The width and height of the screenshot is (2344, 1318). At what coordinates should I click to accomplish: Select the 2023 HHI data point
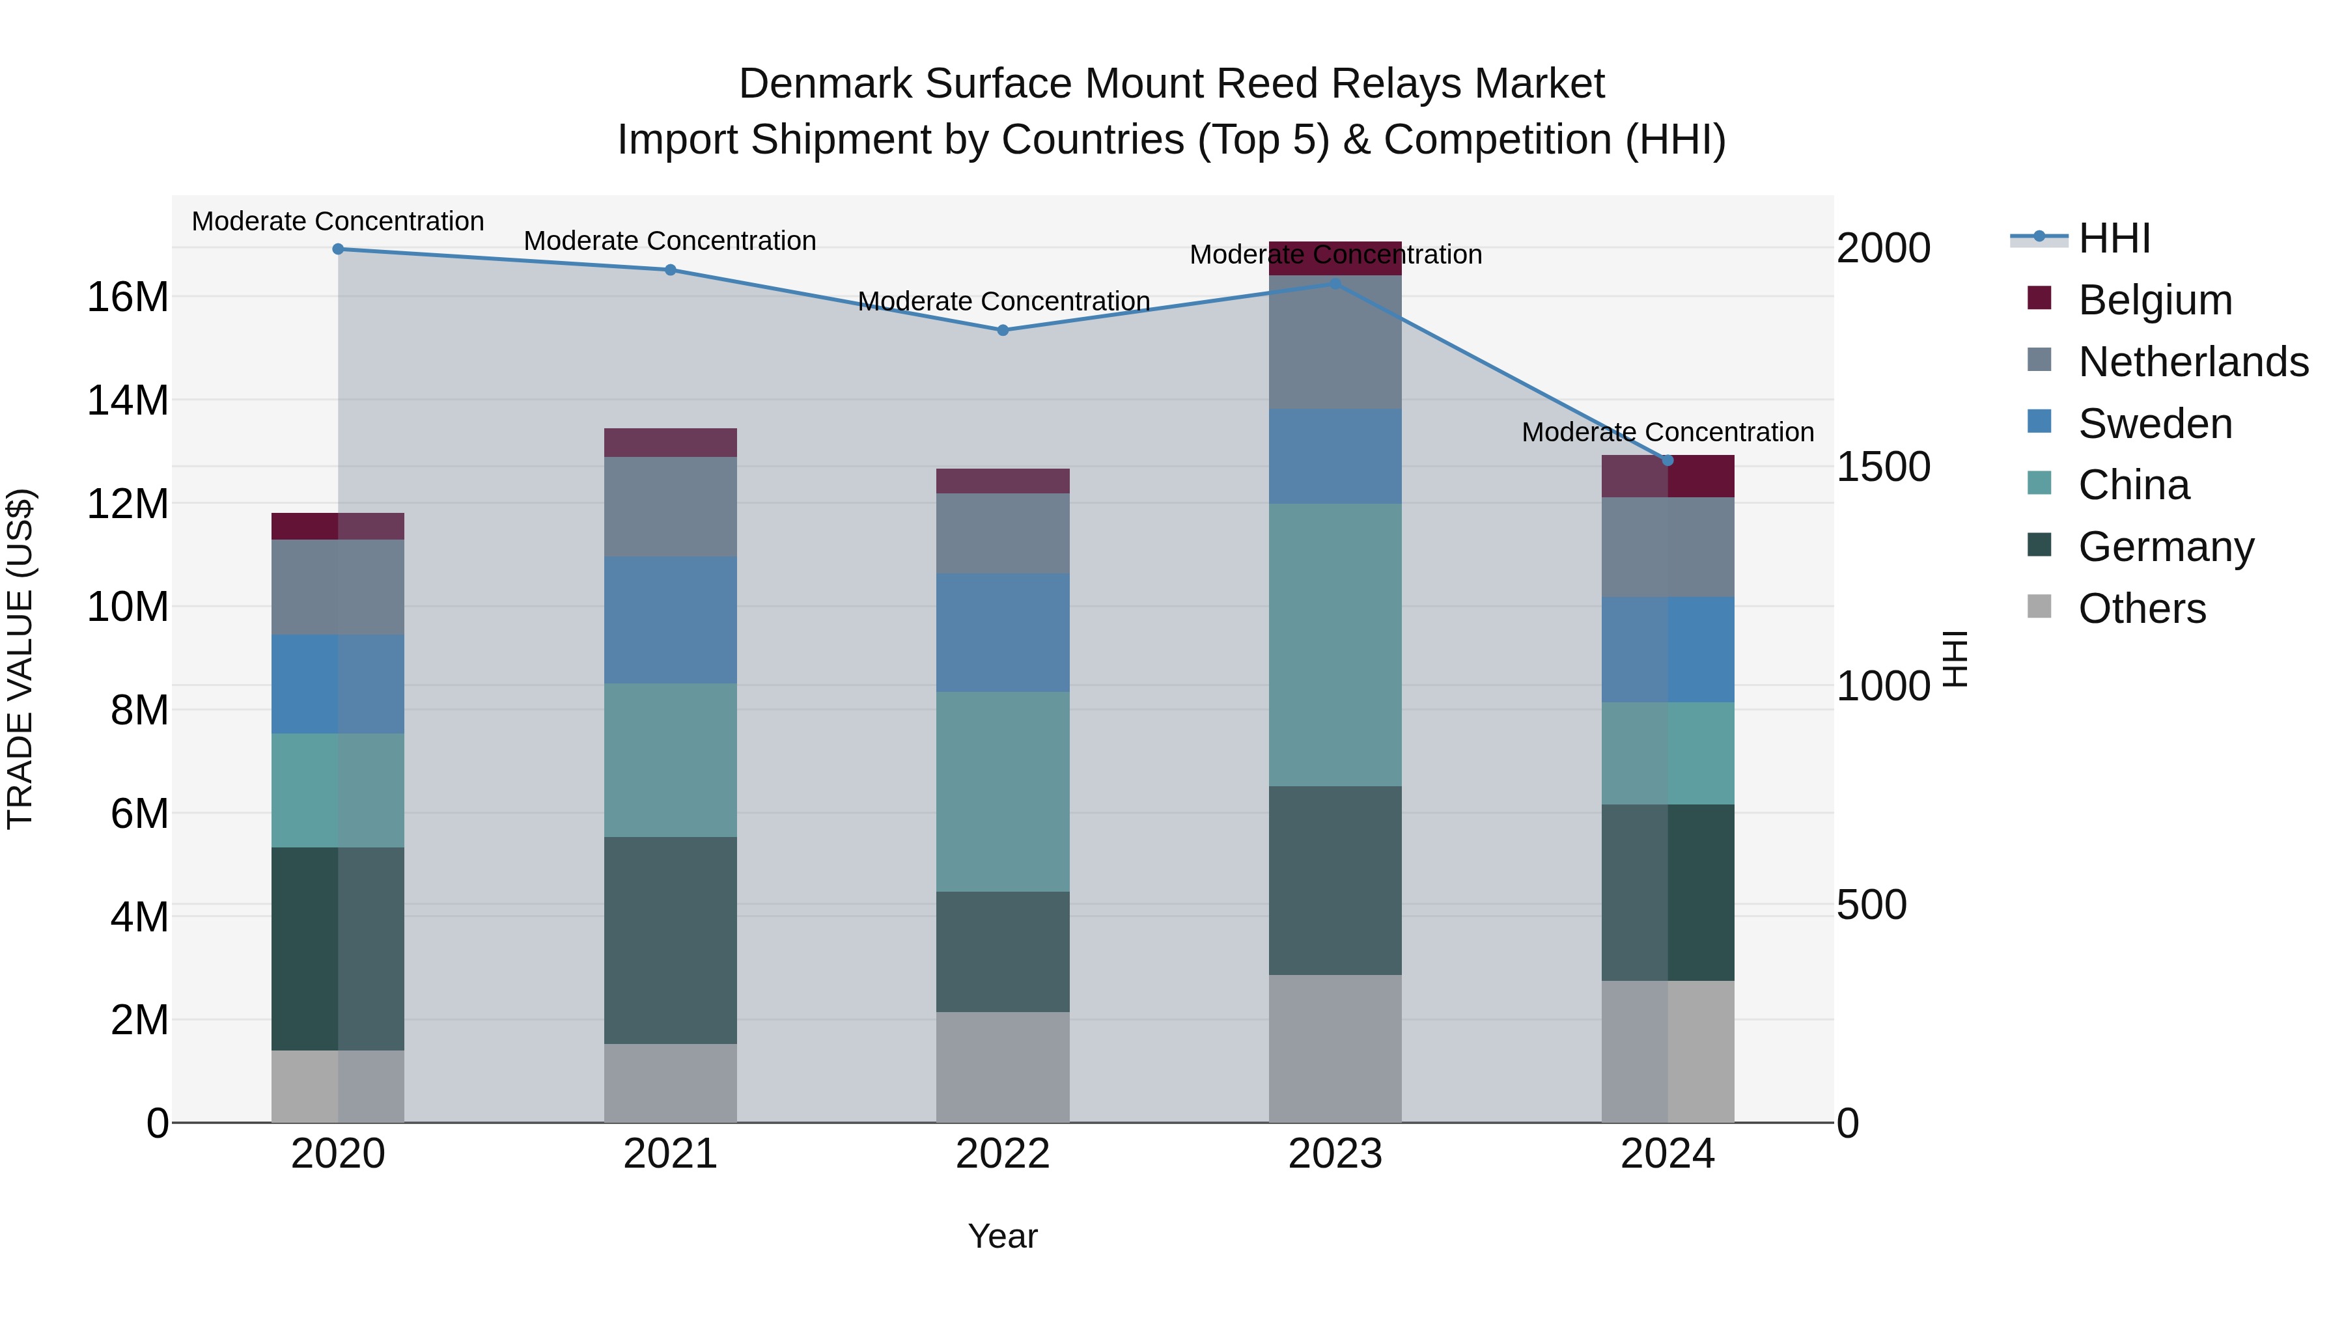pos(1335,284)
